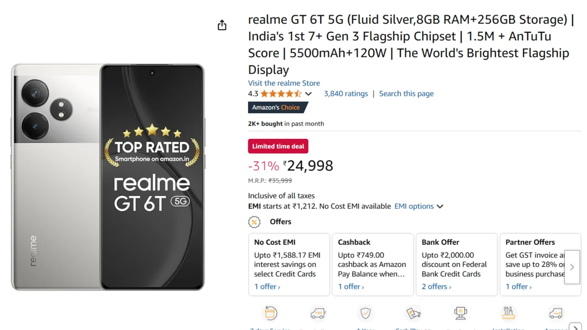Open the Cashback offer card
Viewport: 587px width, 330px height.
[x=372, y=264]
